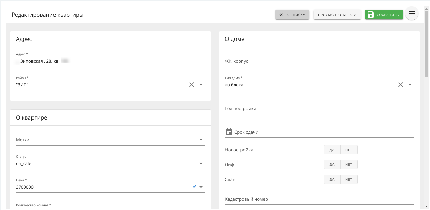Clear the Район field with X icon
Image resolution: width=430 pixels, height=210 pixels.
tap(192, 85)
